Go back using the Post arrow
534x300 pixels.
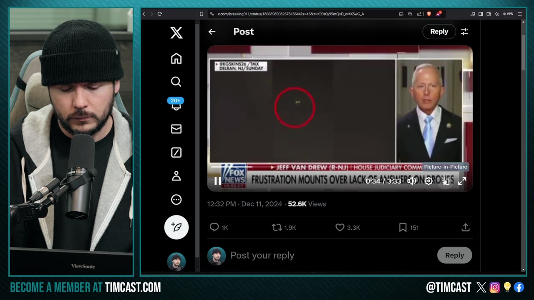pyautogui.click(x=212, y=32)
